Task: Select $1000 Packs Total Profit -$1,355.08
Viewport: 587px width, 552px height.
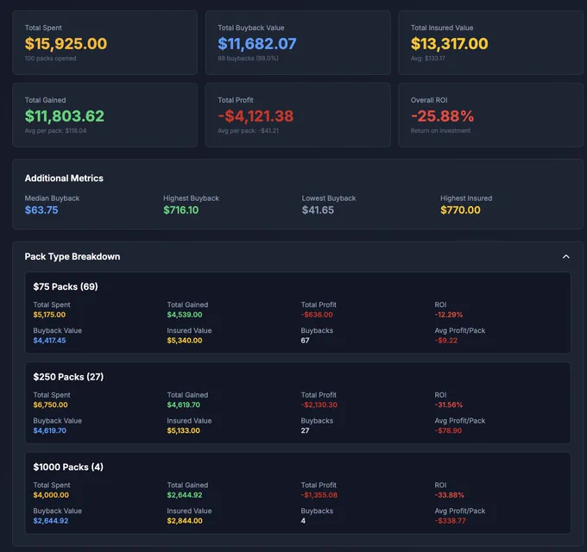Action: 319,495
